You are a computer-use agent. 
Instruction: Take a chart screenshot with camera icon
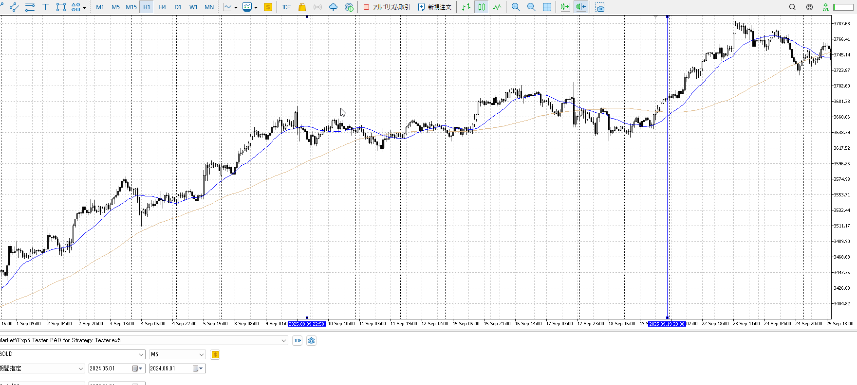tap(600, 7)
